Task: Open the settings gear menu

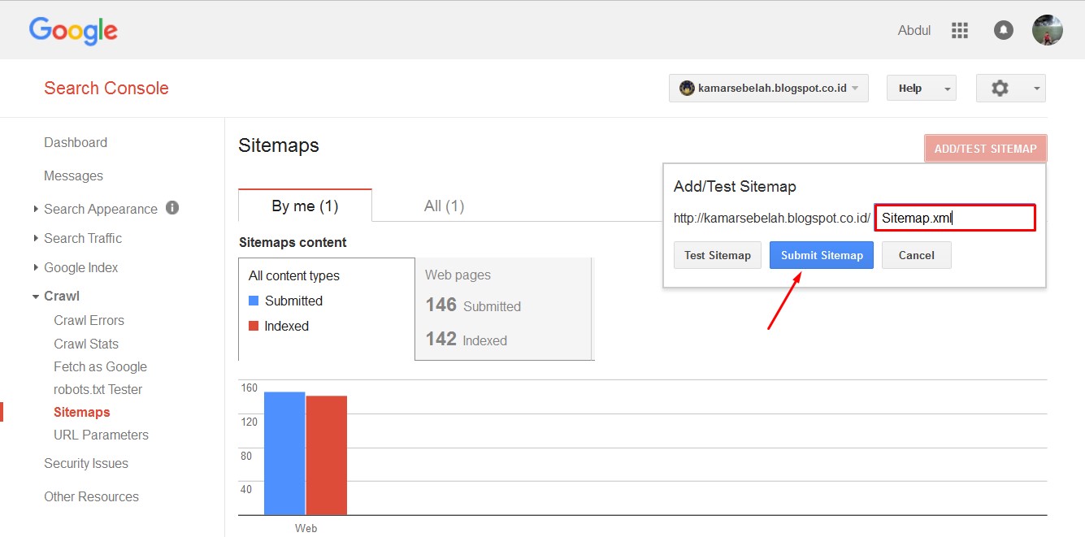Action: pyautogui.click(x=1000, y=89)
